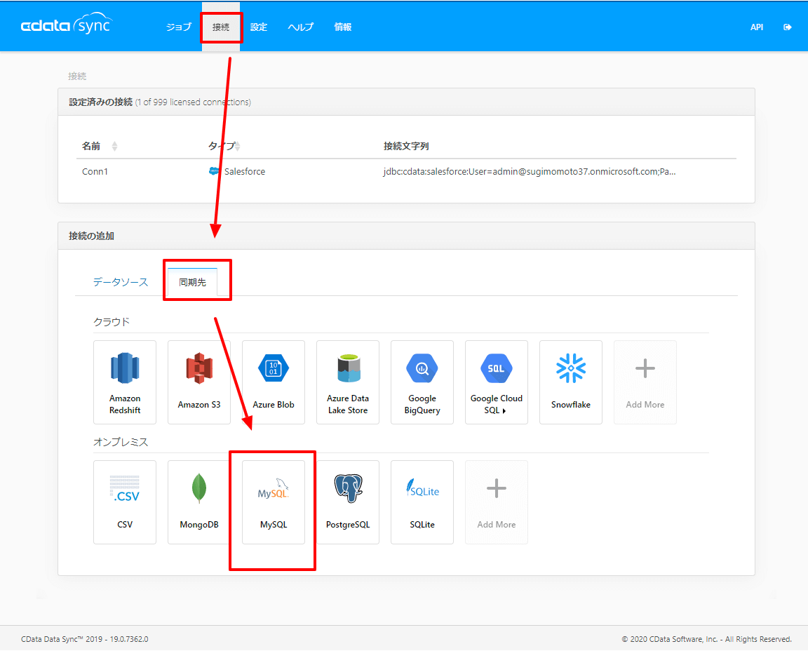Select the MySQL destination
Viewport: 808px width, 651px height.
pyautogui.click(x=273, y=502)
